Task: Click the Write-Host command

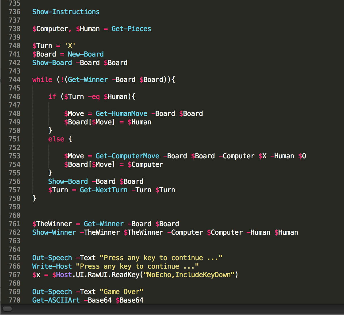Action: pyautogui.click(x=52, y=266)
